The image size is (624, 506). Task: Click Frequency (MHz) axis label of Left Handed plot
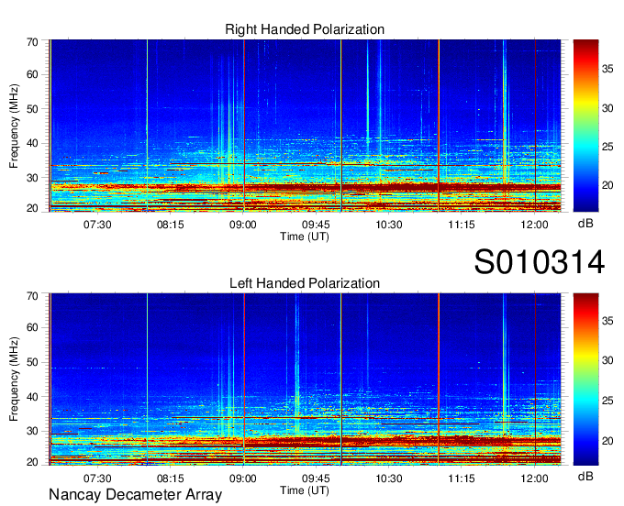coord(14,379)
